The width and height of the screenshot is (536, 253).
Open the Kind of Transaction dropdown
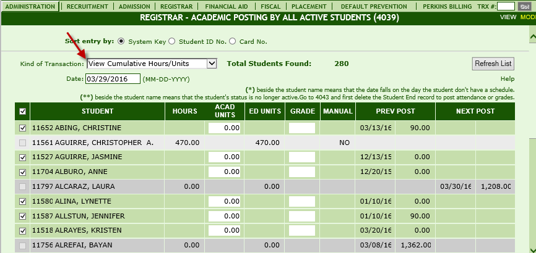[x=152, y=64]
